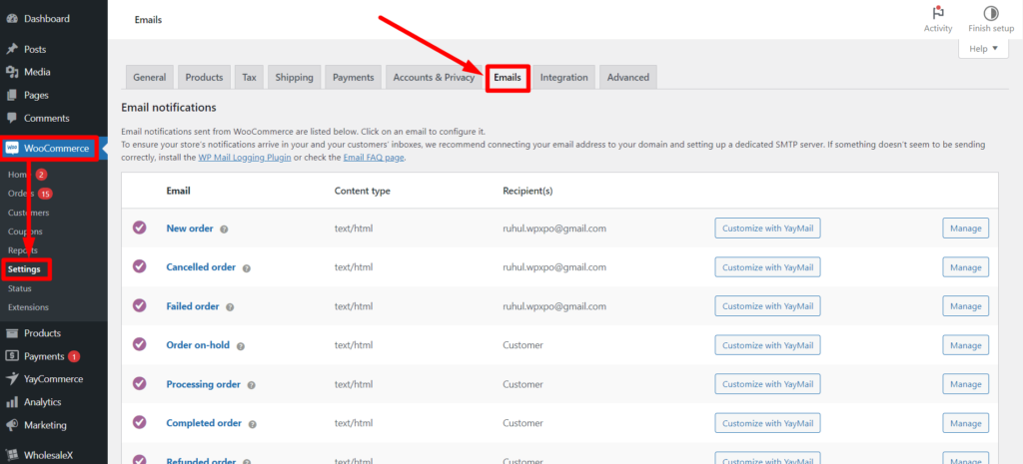Switch to the General tab
The height and width of the screenshot is (464, 1023).
(150, 77)
